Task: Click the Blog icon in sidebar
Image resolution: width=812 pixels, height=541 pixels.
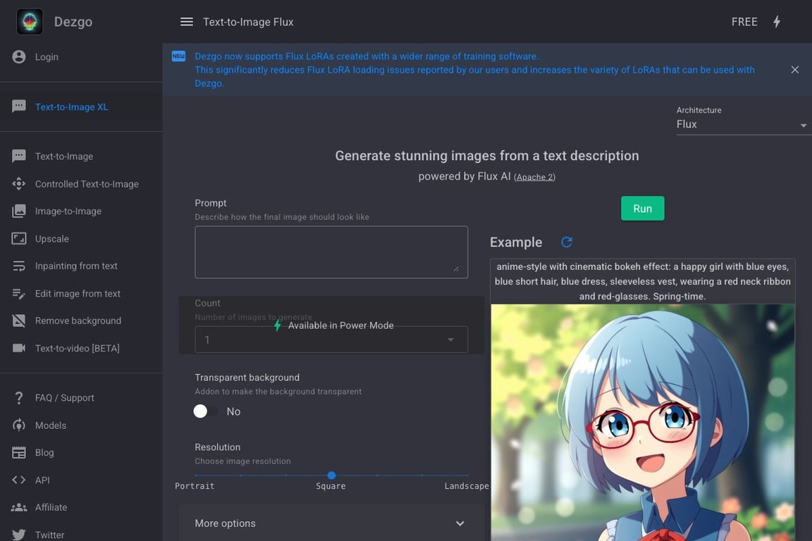Action: (x=19, y=452)
